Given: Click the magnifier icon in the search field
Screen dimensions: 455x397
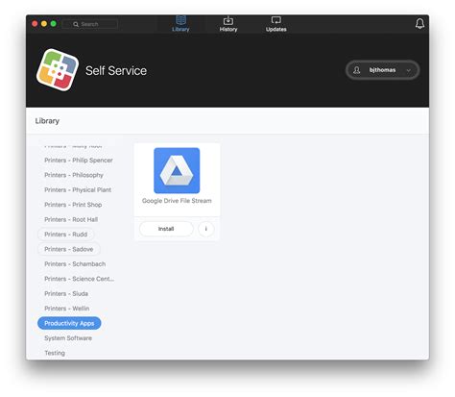Looking at the screenshot, I should click(76, 24).
